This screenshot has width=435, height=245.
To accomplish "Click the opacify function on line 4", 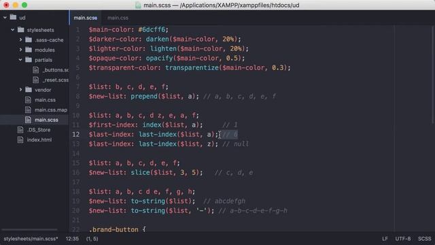I will [x=159, y=59].
